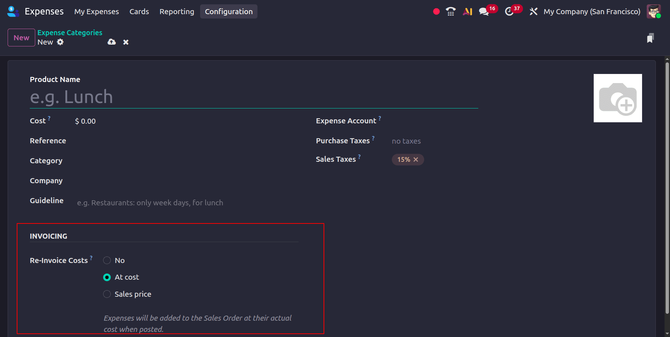Image resolution: width=670 pixels, height=337 pixels.
Task: Show Cost field help tooltip
Action: (x=49, y=118)
